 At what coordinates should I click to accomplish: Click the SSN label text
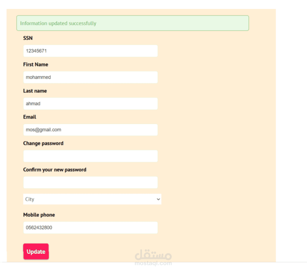28,38
